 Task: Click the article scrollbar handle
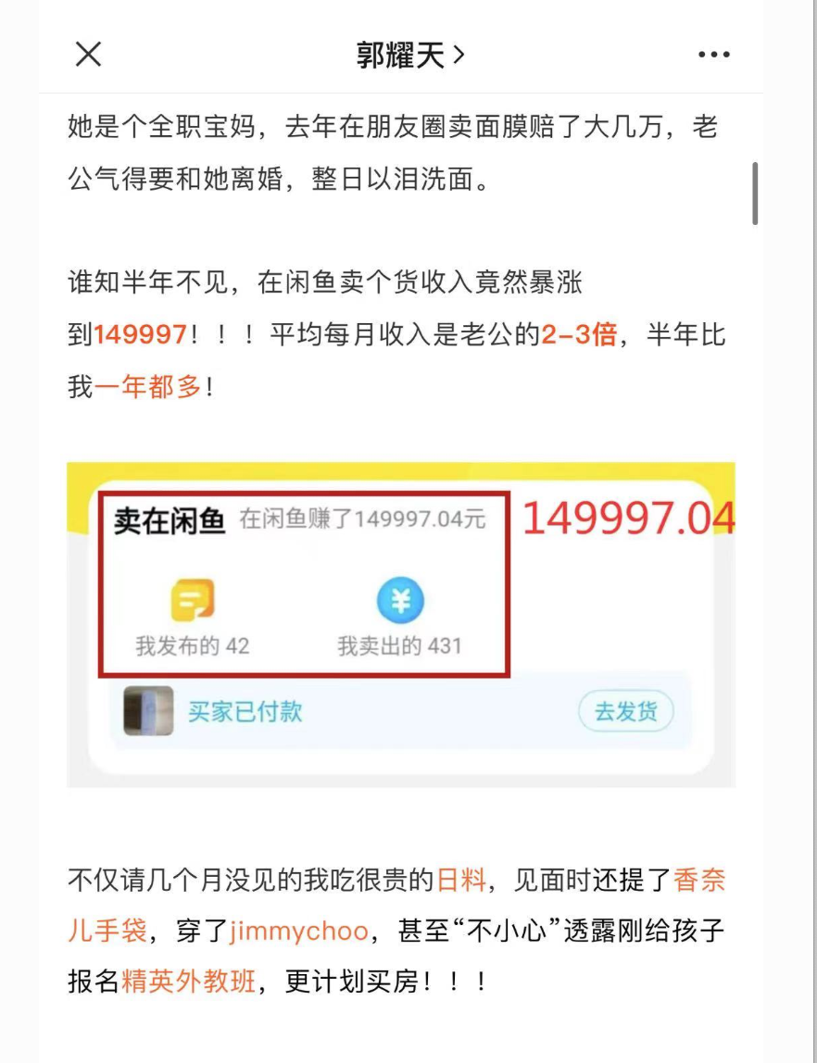(755, 194)
